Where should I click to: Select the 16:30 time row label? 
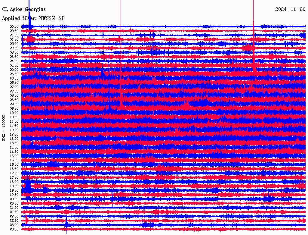(x=14, y=169)
